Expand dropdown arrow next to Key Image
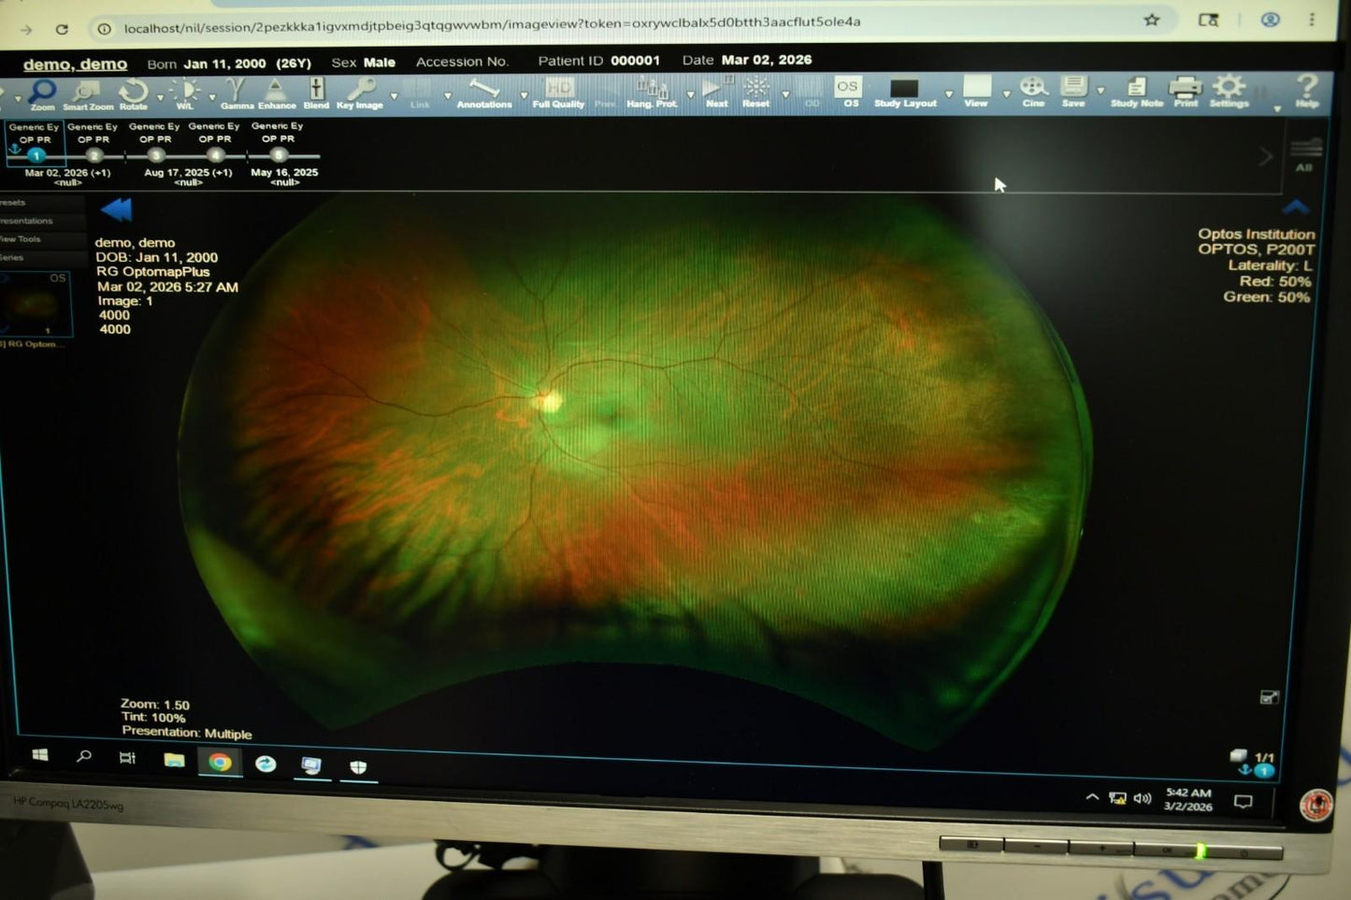This screenshot has height=900, width=1351. [394, 96]
